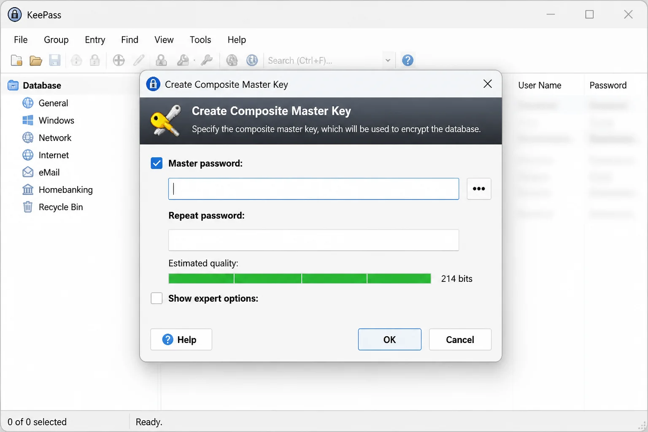Click the Copy user name toolbar icon
Screen dimensions: 648x432
point(161,60)
